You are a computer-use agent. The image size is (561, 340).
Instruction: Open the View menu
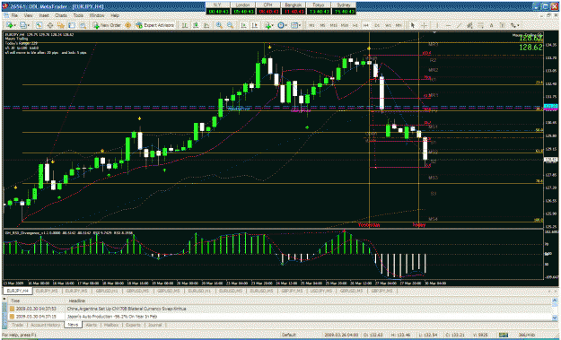[x=28, y=16]
